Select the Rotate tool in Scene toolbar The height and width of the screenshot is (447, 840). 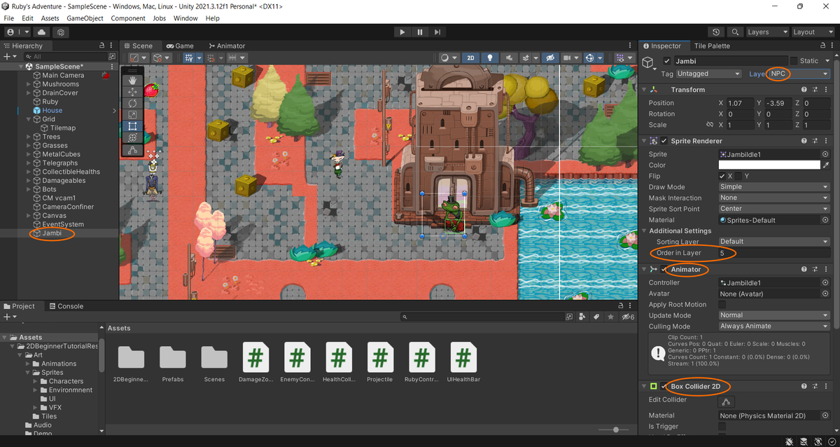click(132, 103)
